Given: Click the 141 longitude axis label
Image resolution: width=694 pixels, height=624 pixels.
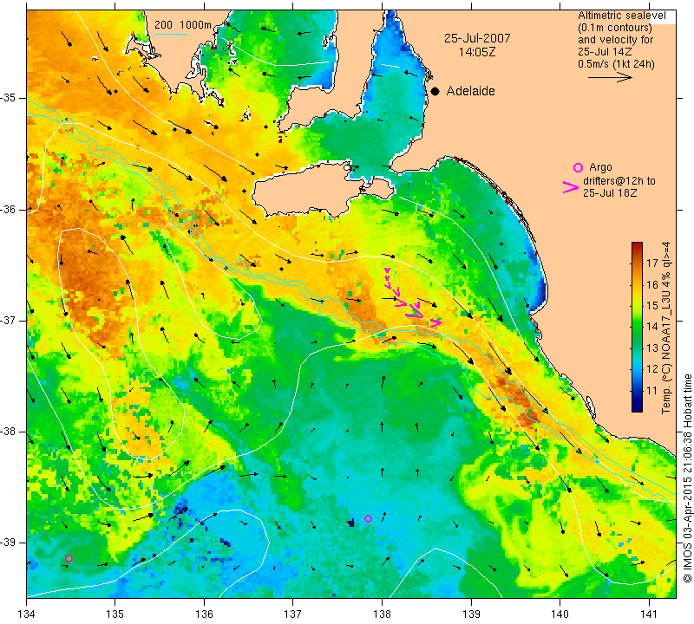Looking at the screenshot, I should coord(649,614).
